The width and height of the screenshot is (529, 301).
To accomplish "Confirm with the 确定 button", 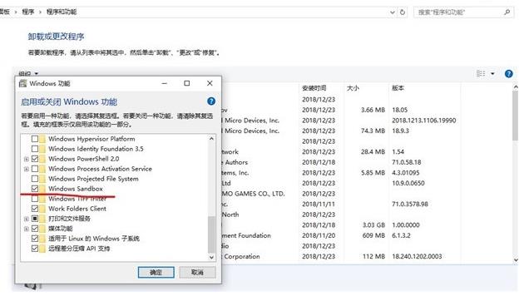I will click(x=156, y=273).
